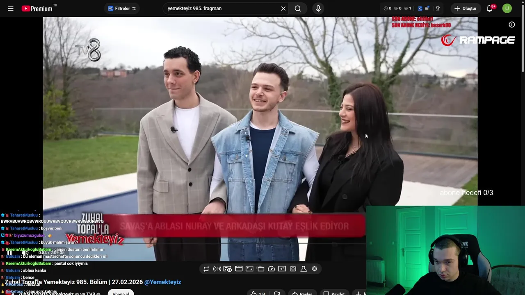This screenshot has height=295, width=525.
Task: Clear the search query with the X
Action: pos(283,9)
